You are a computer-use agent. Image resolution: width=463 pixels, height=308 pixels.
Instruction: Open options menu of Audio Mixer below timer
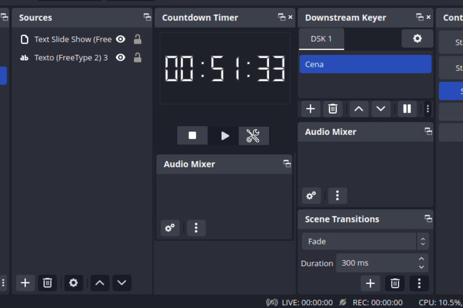click(197, 228)
